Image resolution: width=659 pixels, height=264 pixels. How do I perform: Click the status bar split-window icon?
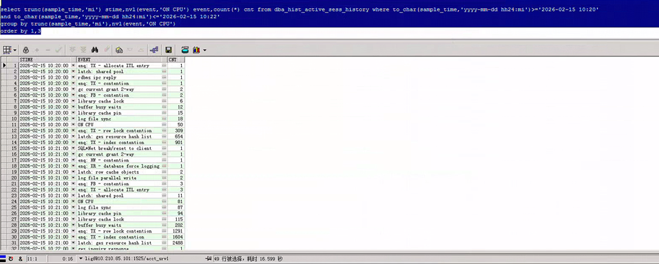[x=3, y=258]
